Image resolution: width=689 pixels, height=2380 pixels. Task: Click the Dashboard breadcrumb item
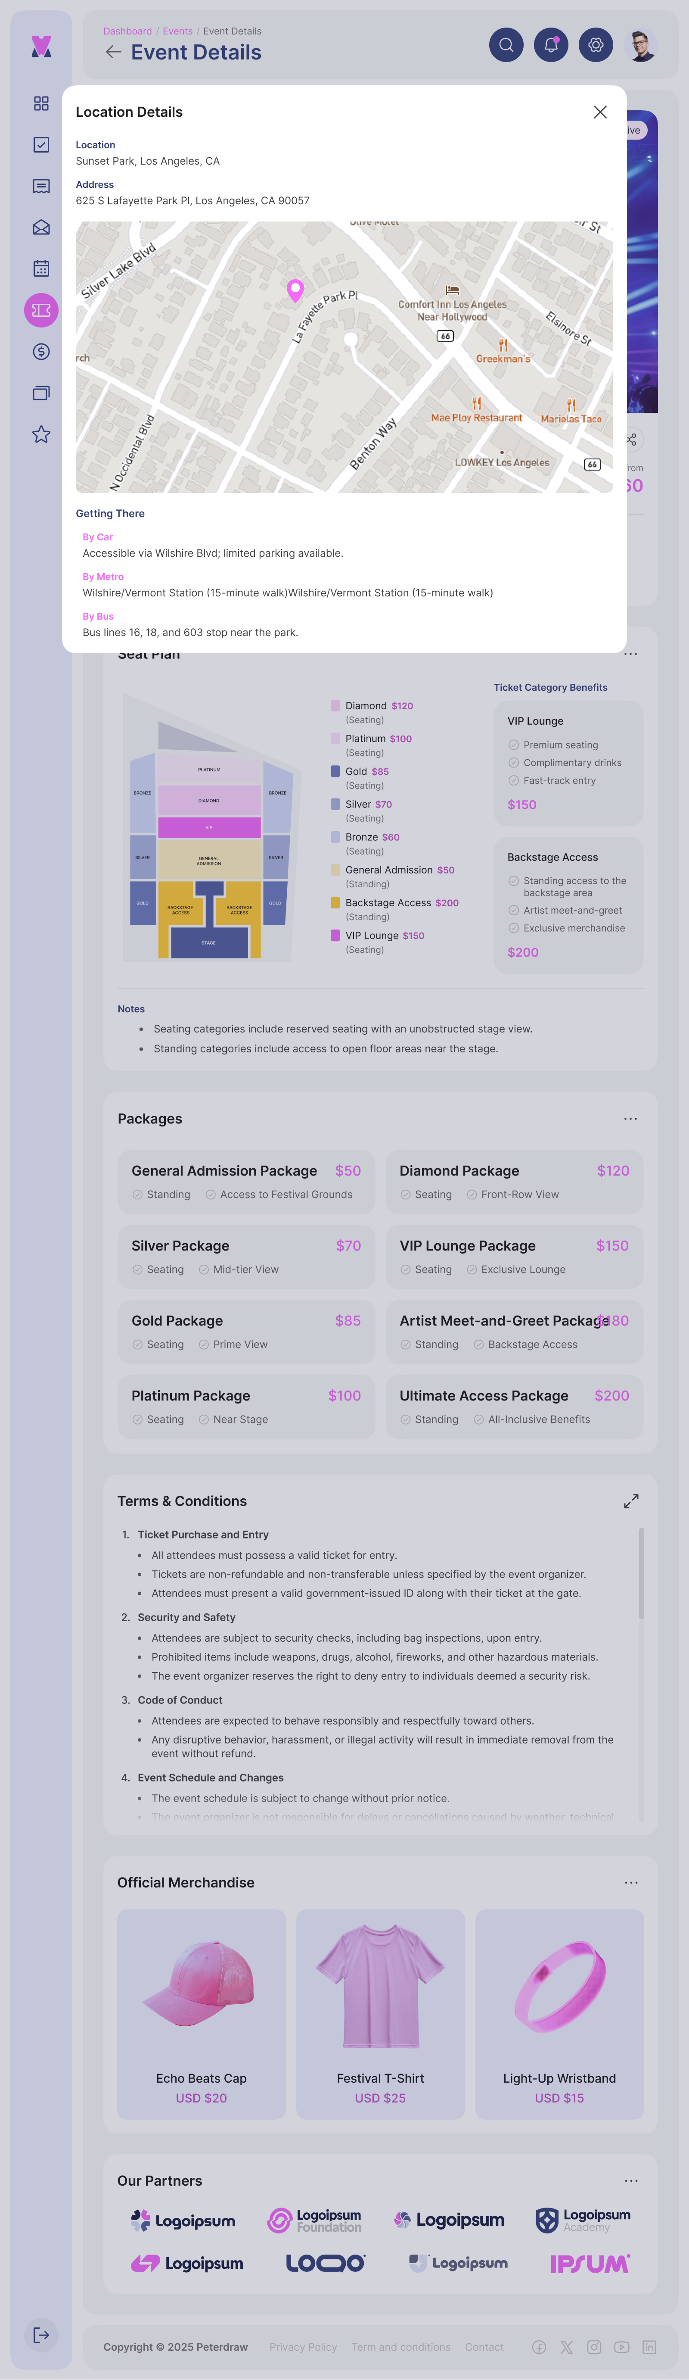127,31
